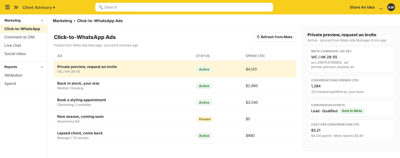The width and height of the screenshot is (400, 158).
Task: Select the 'Private preview, request an invite' row
Action: [x=175, y=69]
